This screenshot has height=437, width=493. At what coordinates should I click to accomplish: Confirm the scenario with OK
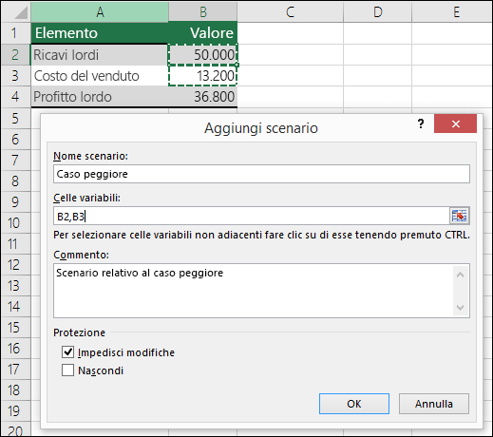(x=354, y=404)
